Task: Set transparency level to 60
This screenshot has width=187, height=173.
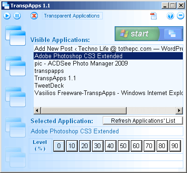Action: 136,146
